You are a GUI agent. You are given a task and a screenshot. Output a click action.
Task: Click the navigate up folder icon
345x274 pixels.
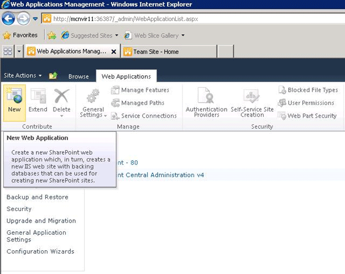[53, 76]
